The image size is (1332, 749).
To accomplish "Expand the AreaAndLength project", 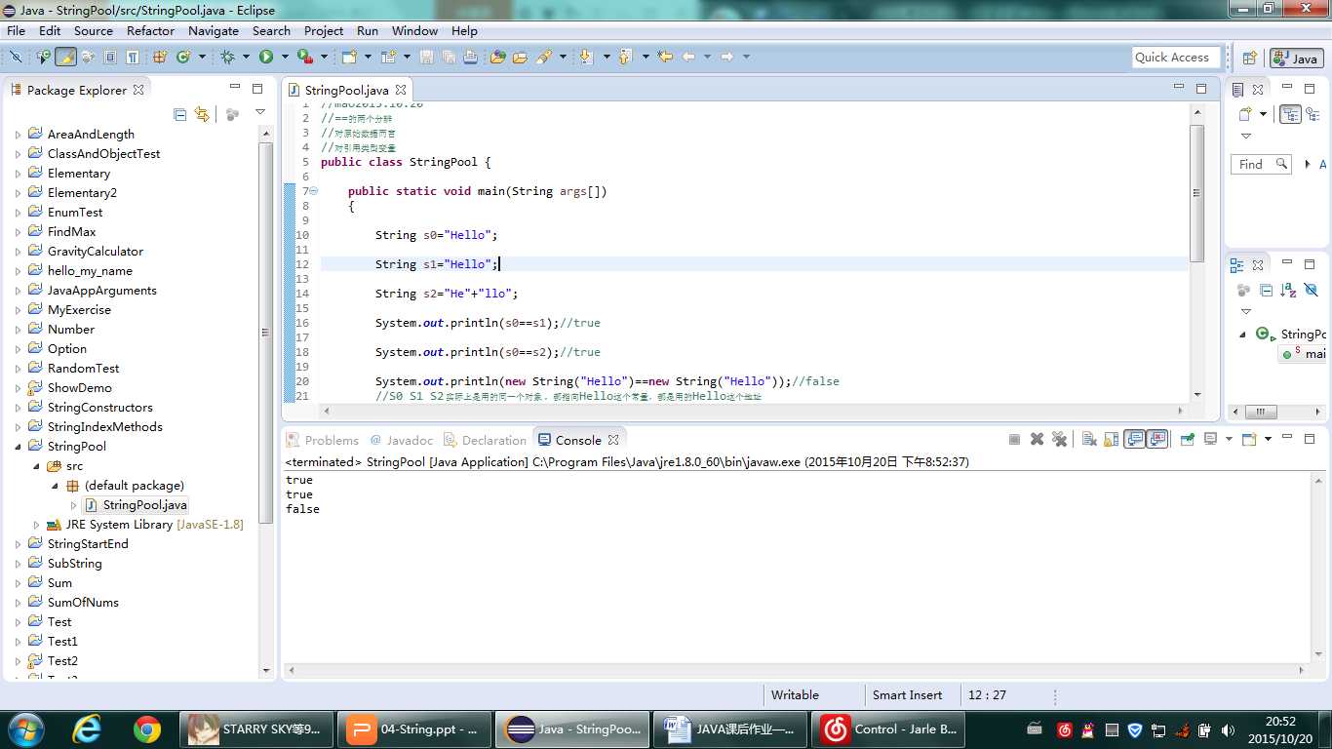I will [19, 135].
